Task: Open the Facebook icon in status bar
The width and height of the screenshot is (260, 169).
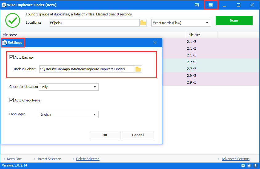Action: tap(255, 166)
